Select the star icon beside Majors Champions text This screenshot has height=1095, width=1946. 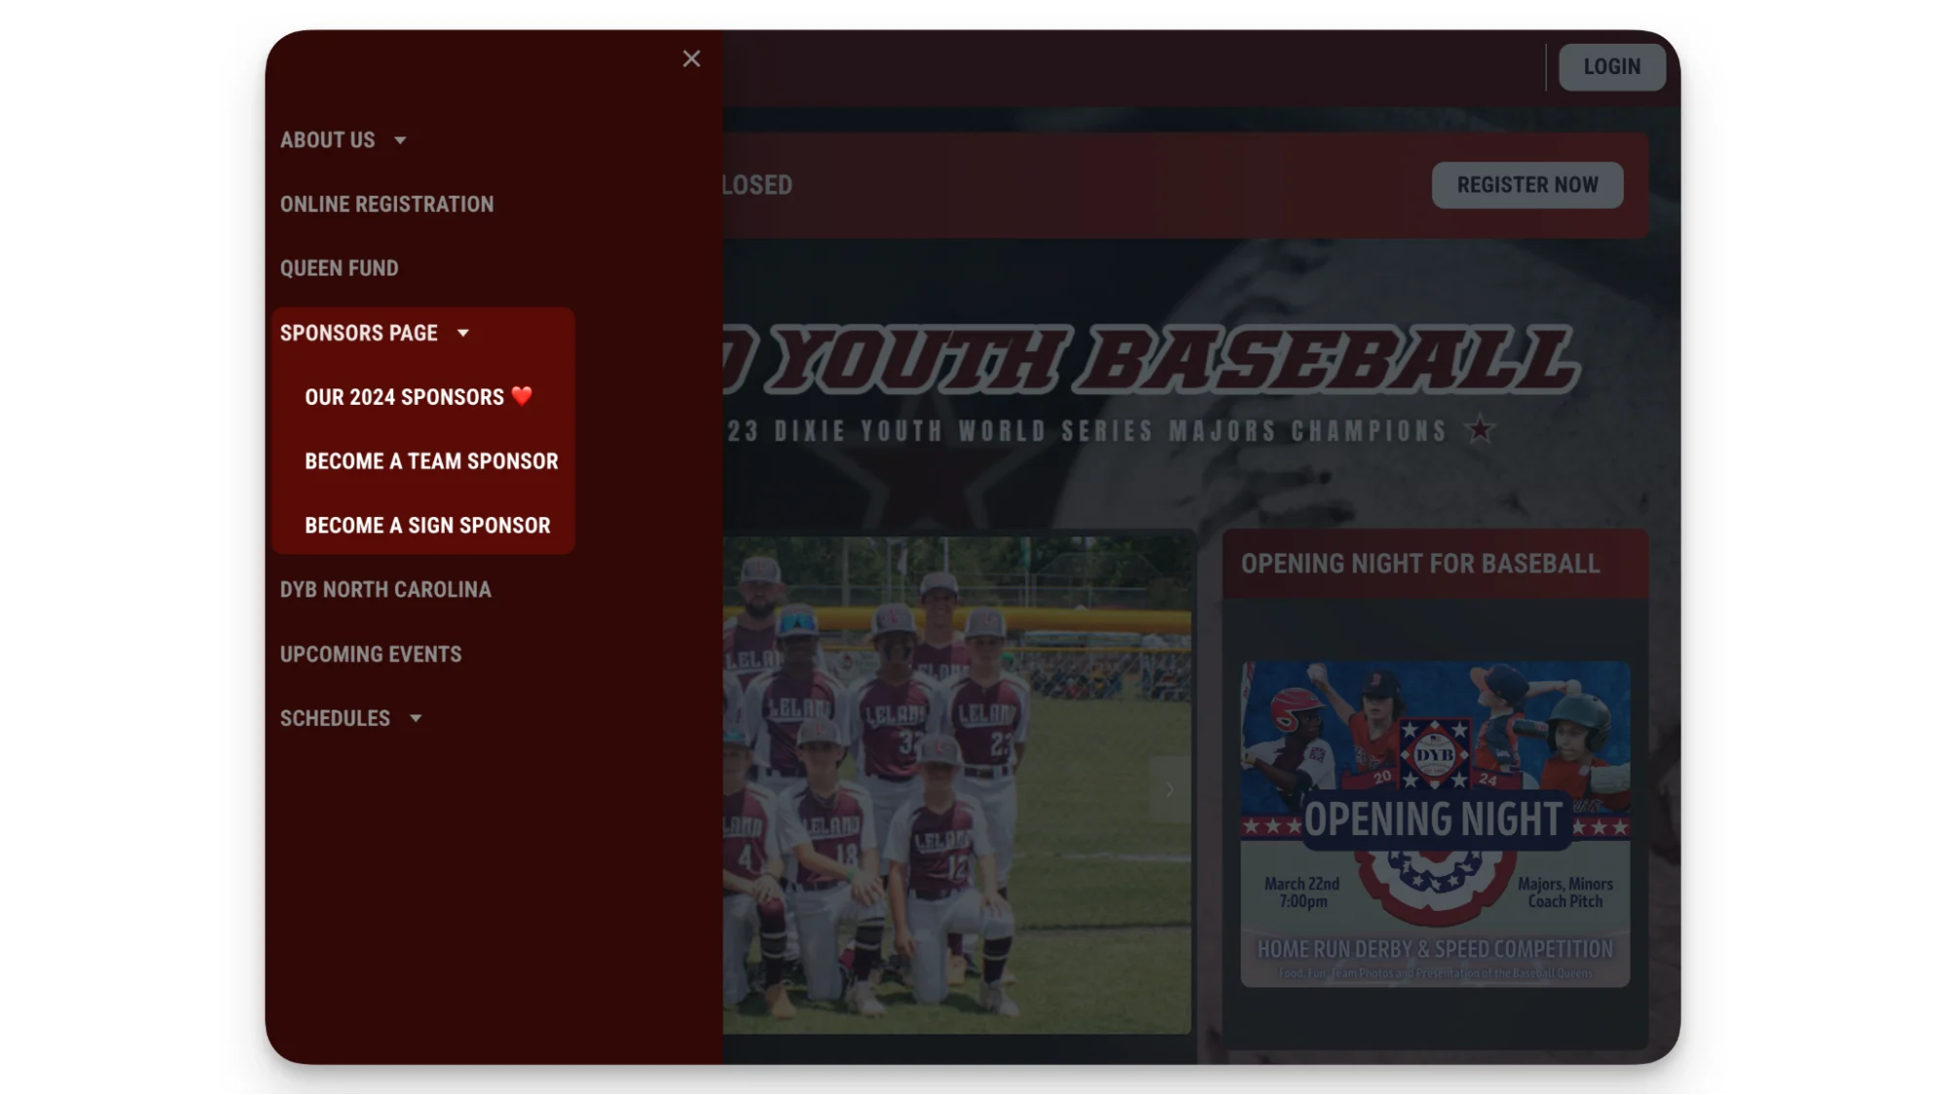(1480, 431)
